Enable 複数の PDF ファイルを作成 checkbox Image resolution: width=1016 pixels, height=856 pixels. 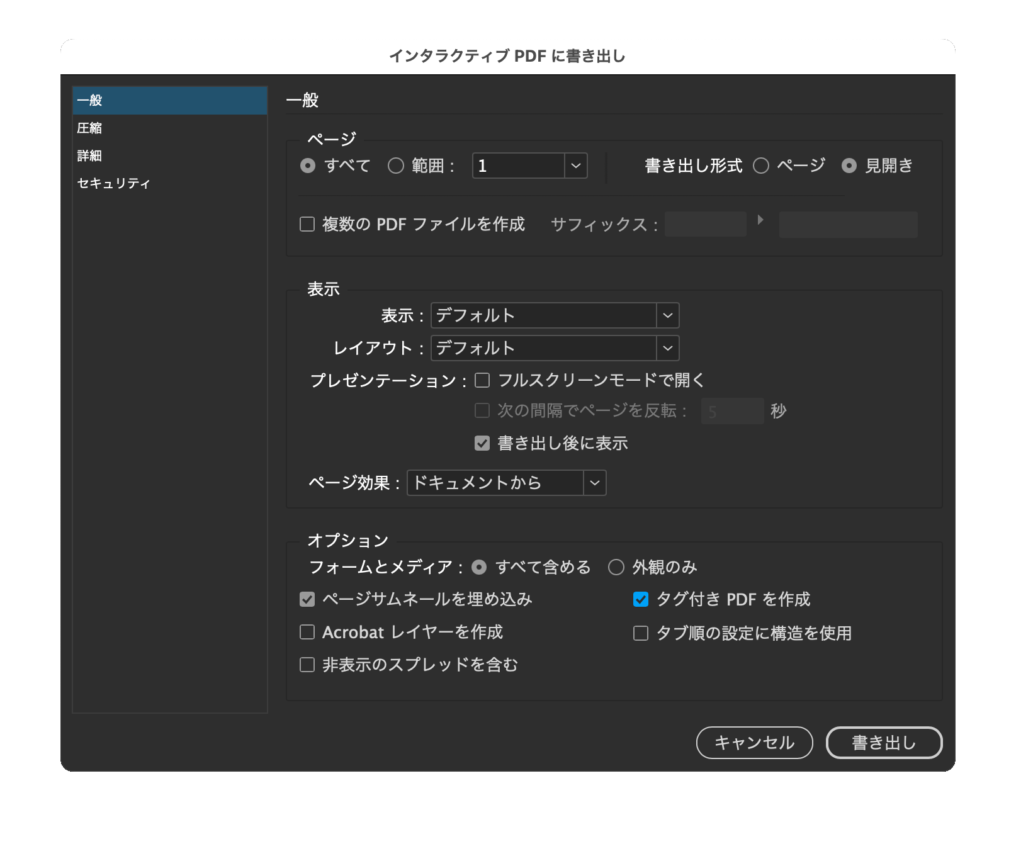(307, 224)
